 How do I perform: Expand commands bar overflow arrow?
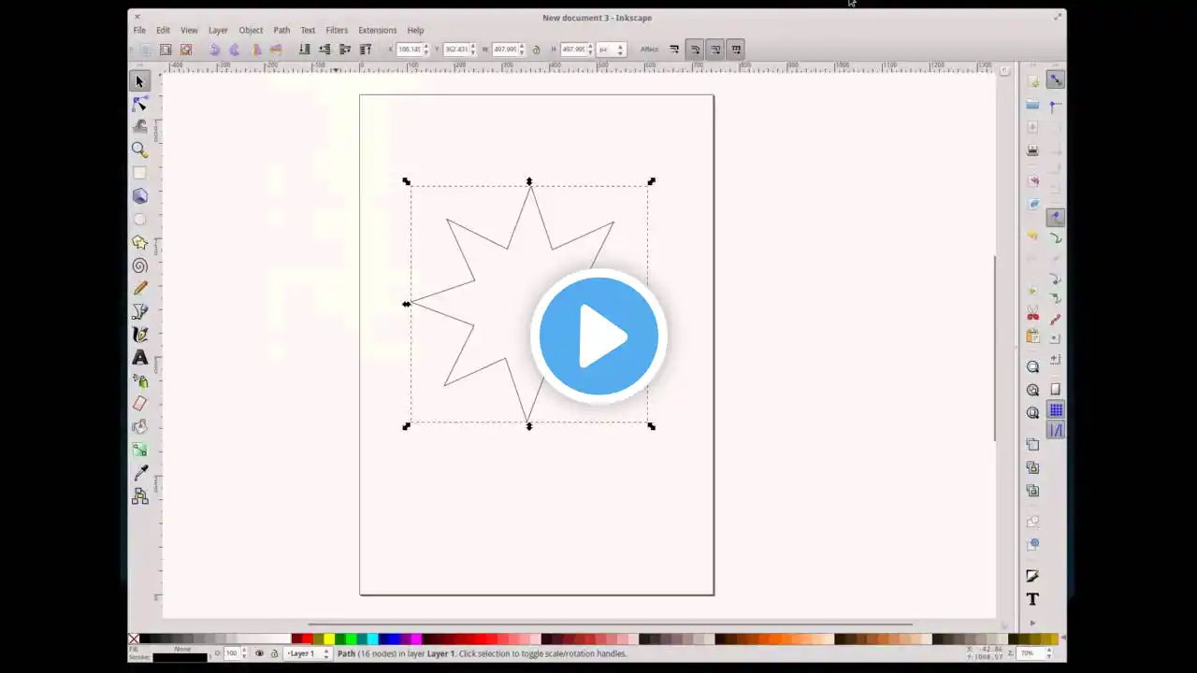[x=1032, y=623]
